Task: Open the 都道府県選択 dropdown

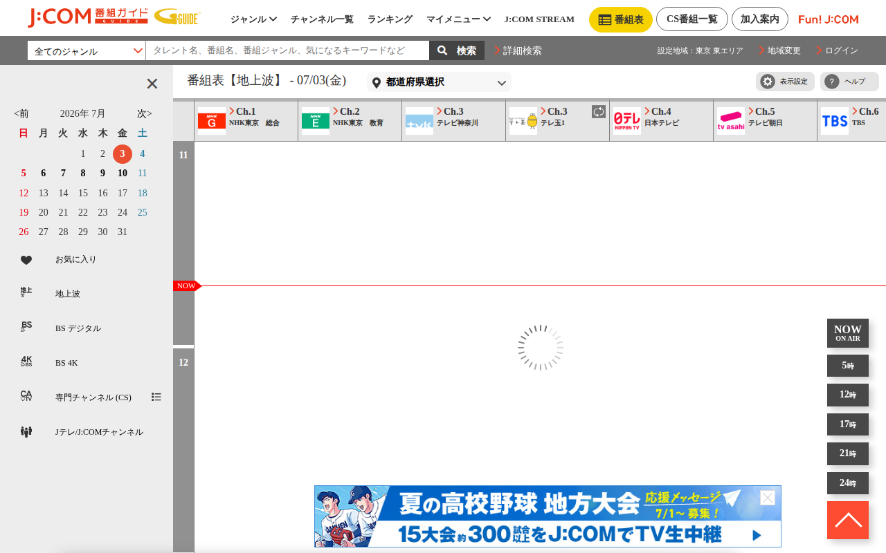Action: pos(439,82)
